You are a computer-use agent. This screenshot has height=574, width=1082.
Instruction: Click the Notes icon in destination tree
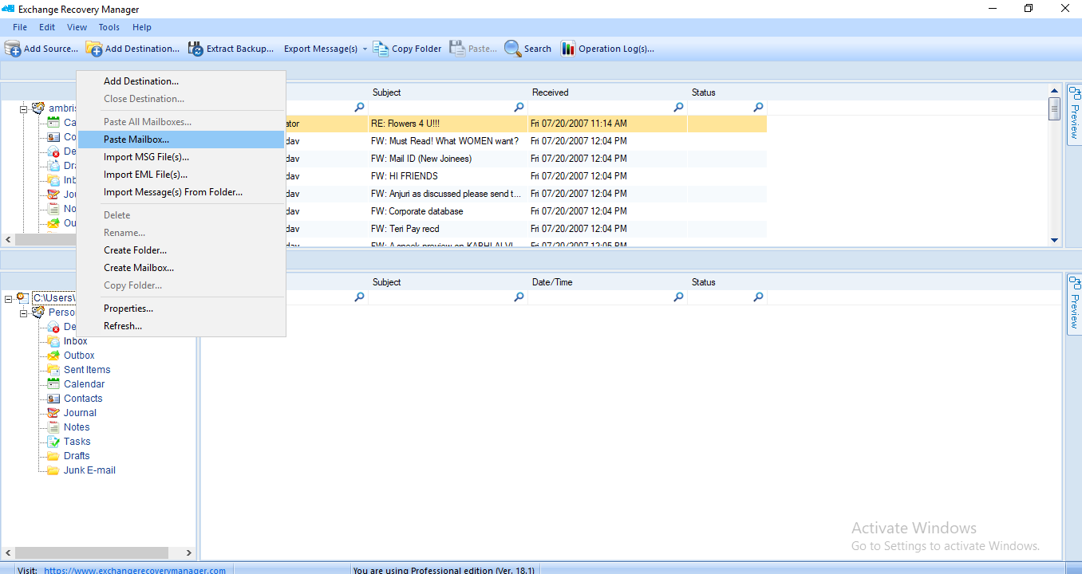tap(53, 427)
